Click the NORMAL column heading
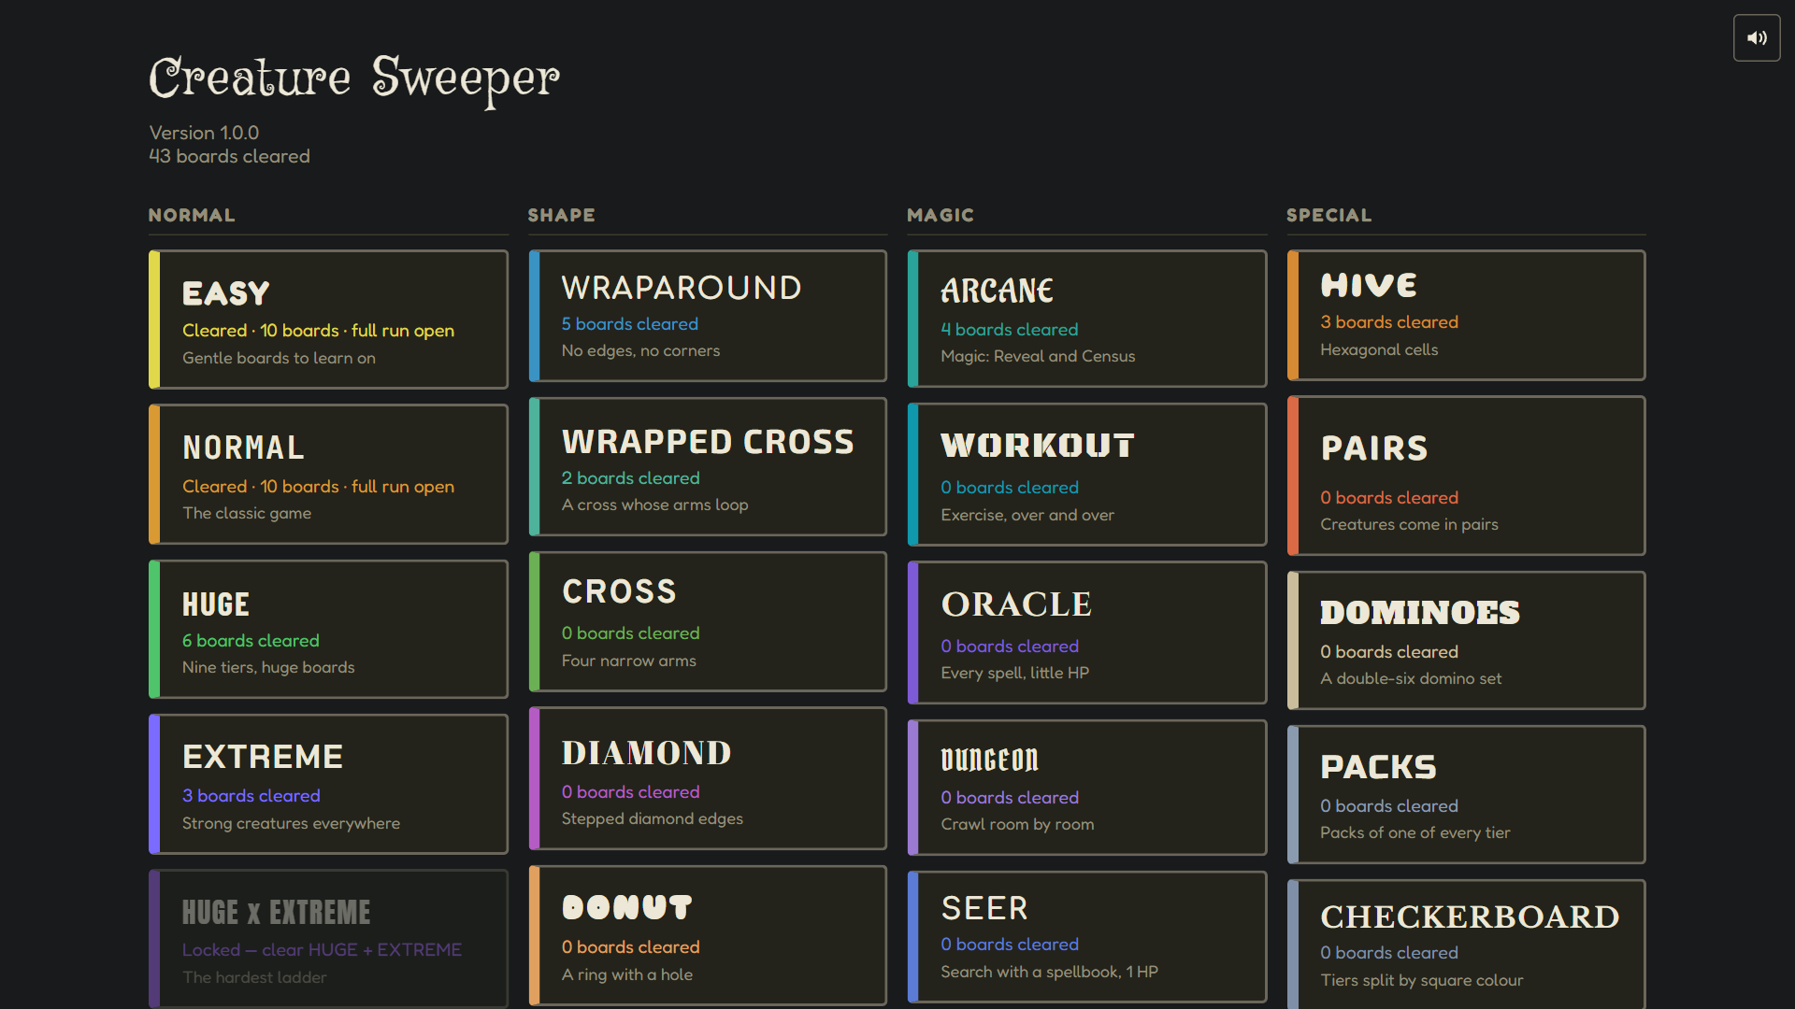Viewport: 1795px width, 1009px height. 192,215
